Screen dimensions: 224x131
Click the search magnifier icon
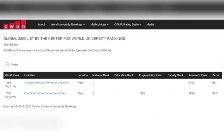7,64
